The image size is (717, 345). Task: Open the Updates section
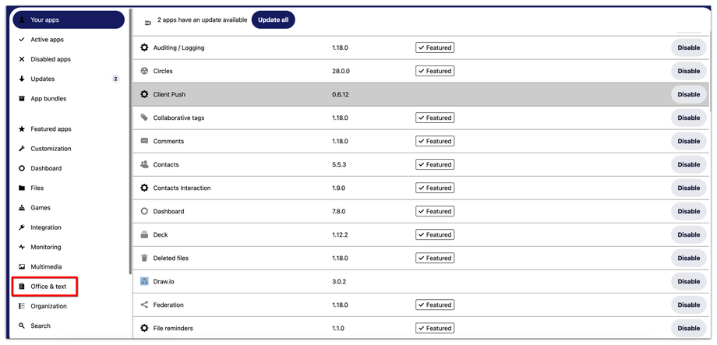[x=43, y=79]
